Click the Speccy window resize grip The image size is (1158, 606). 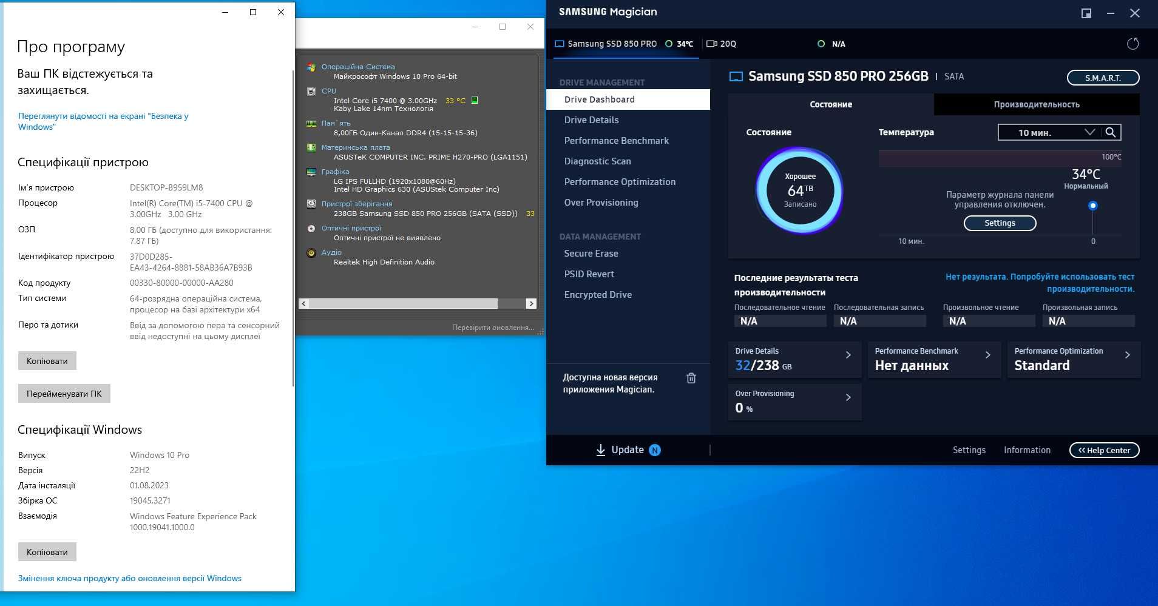coord(540,331)
